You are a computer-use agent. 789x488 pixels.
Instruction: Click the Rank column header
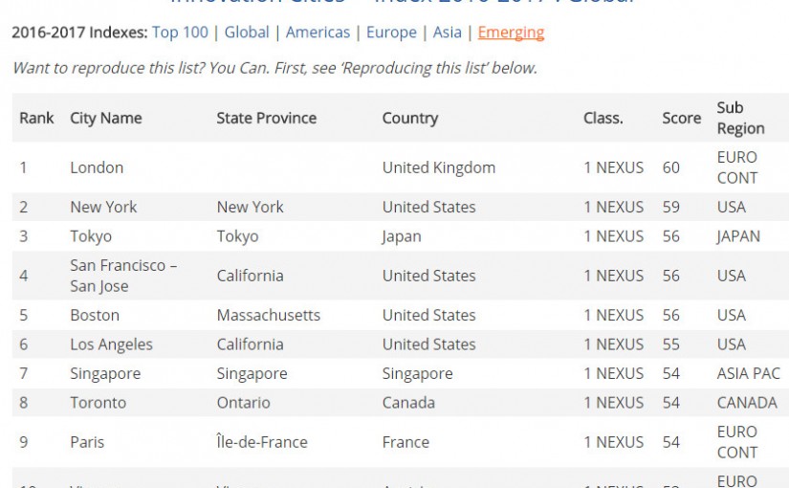point(36,119)
